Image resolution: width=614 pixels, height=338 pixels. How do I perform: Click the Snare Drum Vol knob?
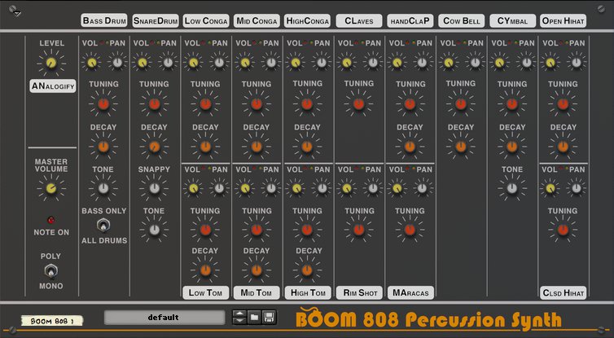[143, 62]
